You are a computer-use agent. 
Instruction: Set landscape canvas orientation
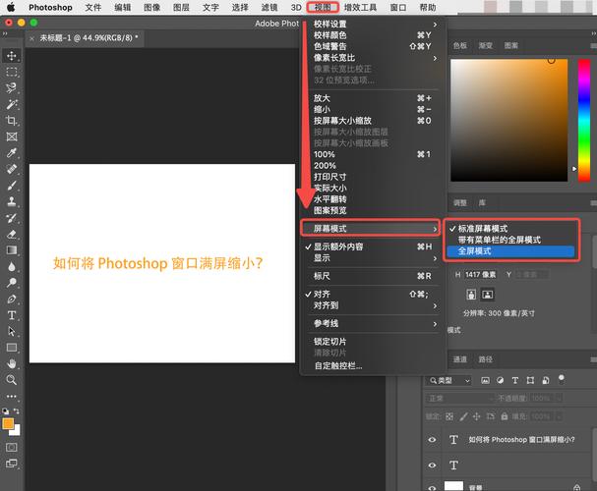(488, 295)
